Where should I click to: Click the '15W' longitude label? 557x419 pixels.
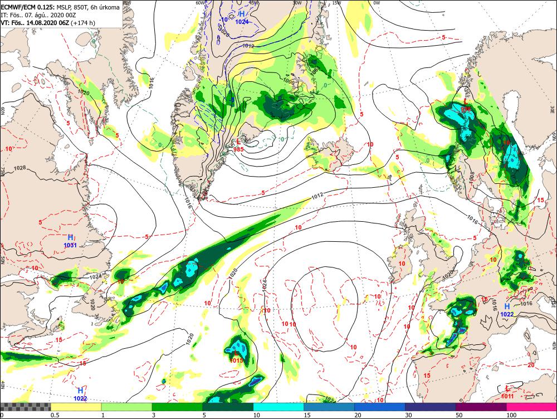tap(336, 3)
